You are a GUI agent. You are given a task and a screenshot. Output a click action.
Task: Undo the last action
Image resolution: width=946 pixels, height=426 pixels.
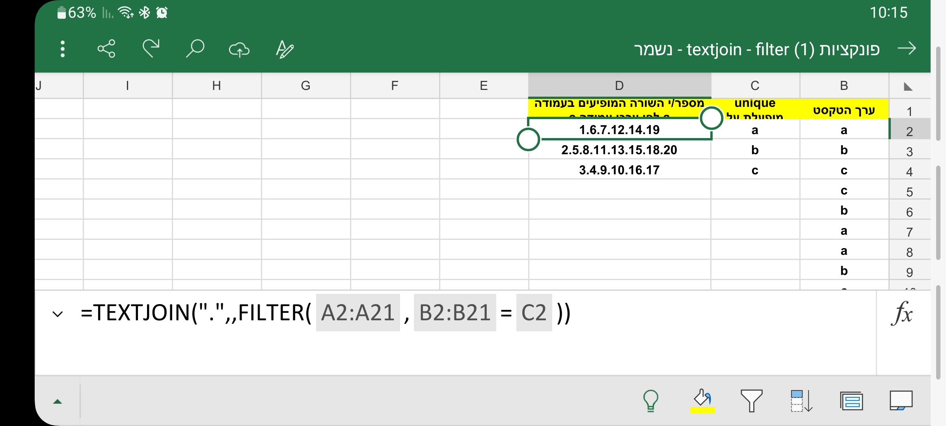tap(150, 49)
